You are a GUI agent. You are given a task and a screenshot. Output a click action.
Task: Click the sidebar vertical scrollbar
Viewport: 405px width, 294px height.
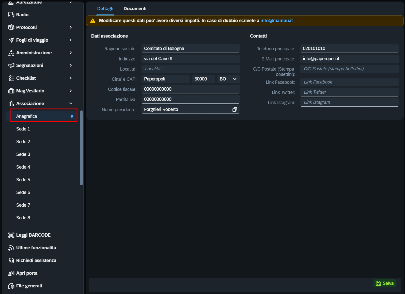[x=82, y=148]
